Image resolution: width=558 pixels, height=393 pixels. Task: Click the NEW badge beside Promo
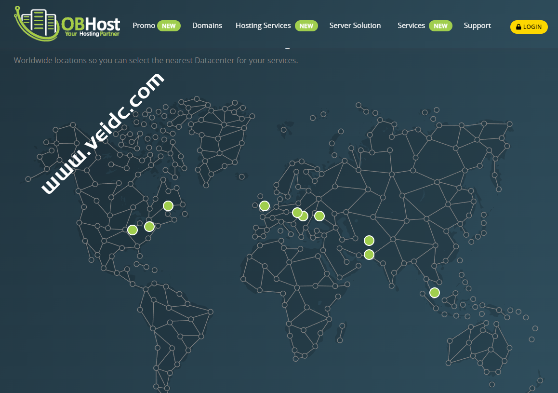click(169, 26)
